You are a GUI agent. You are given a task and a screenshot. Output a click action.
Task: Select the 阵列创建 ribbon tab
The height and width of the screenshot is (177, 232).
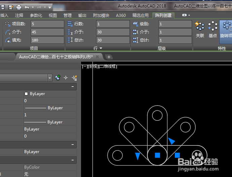(163, 15)
